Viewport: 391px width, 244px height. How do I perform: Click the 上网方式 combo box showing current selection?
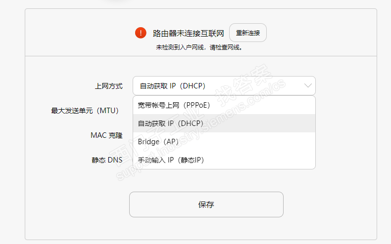click(218, 86)
